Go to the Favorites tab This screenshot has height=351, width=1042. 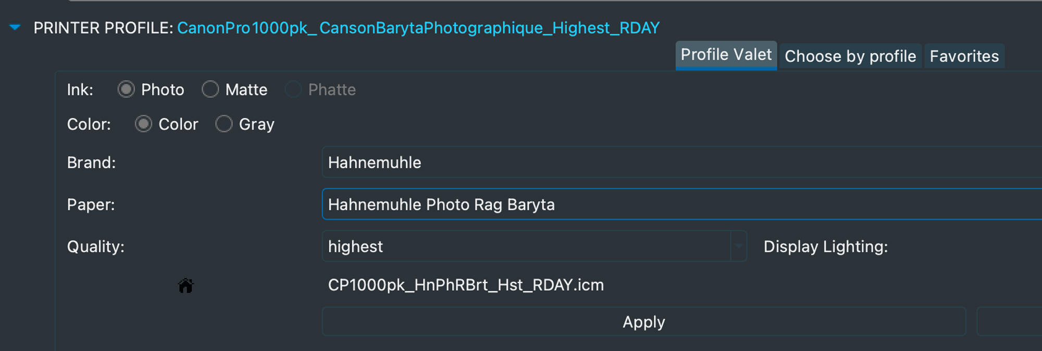point(964,56)
